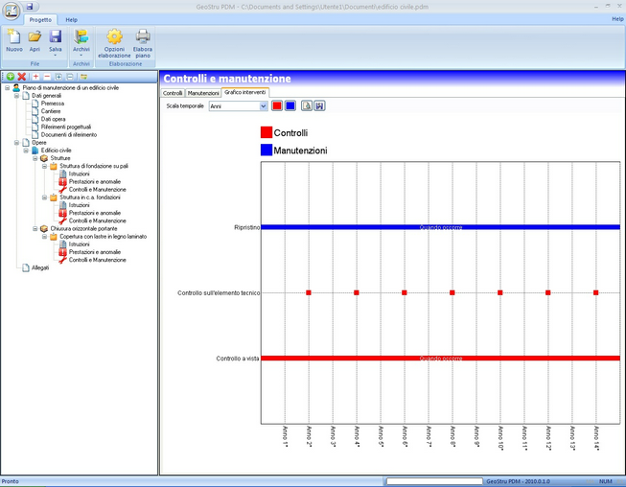The width and height of the screenshot is (626, 487).
Task: Click the 'Pronto' status bar text
Action: 10,481
